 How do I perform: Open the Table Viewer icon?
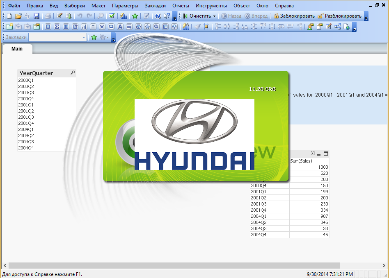click(337, 27)
